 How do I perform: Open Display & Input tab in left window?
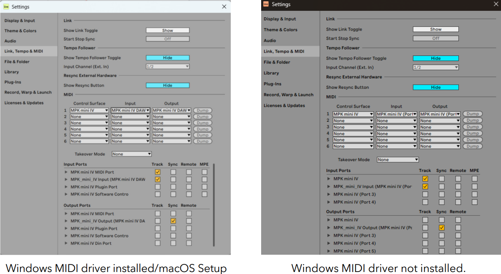pos(20,20)
